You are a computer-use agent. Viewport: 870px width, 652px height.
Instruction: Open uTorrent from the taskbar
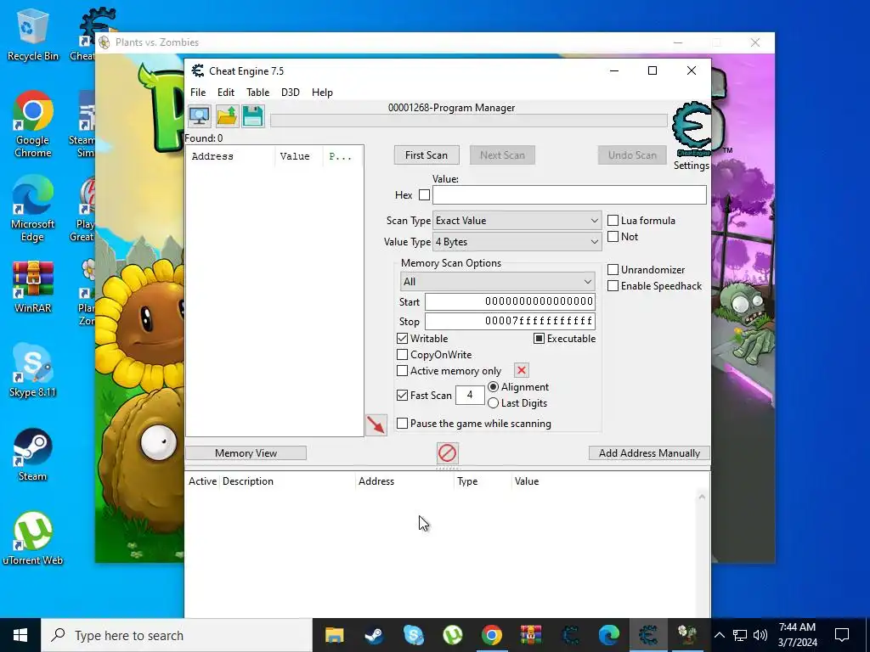click(453, 635)
